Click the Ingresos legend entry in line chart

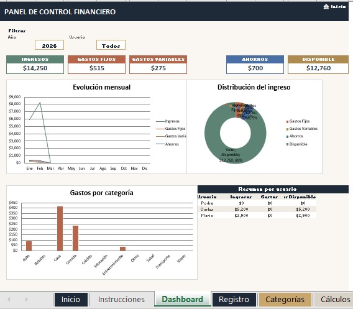tap(168, 121)
